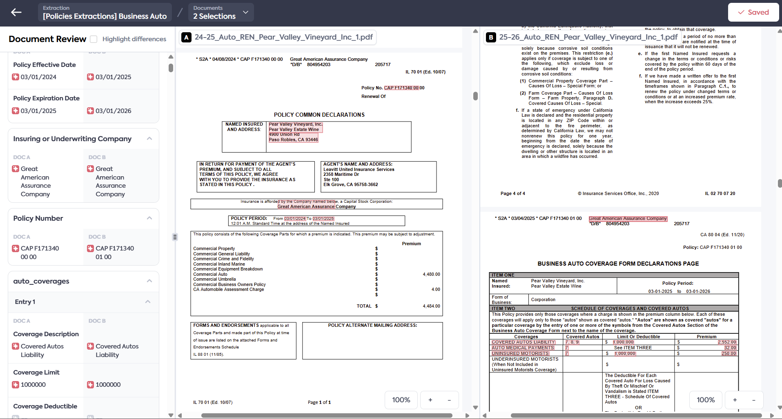Click document B vertical scrollbar thumb

(x=780, y=183)
